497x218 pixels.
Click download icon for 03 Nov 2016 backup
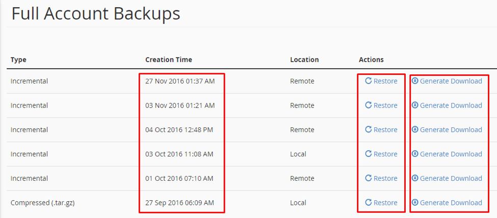pyautogui.click(x=415, y=105)
